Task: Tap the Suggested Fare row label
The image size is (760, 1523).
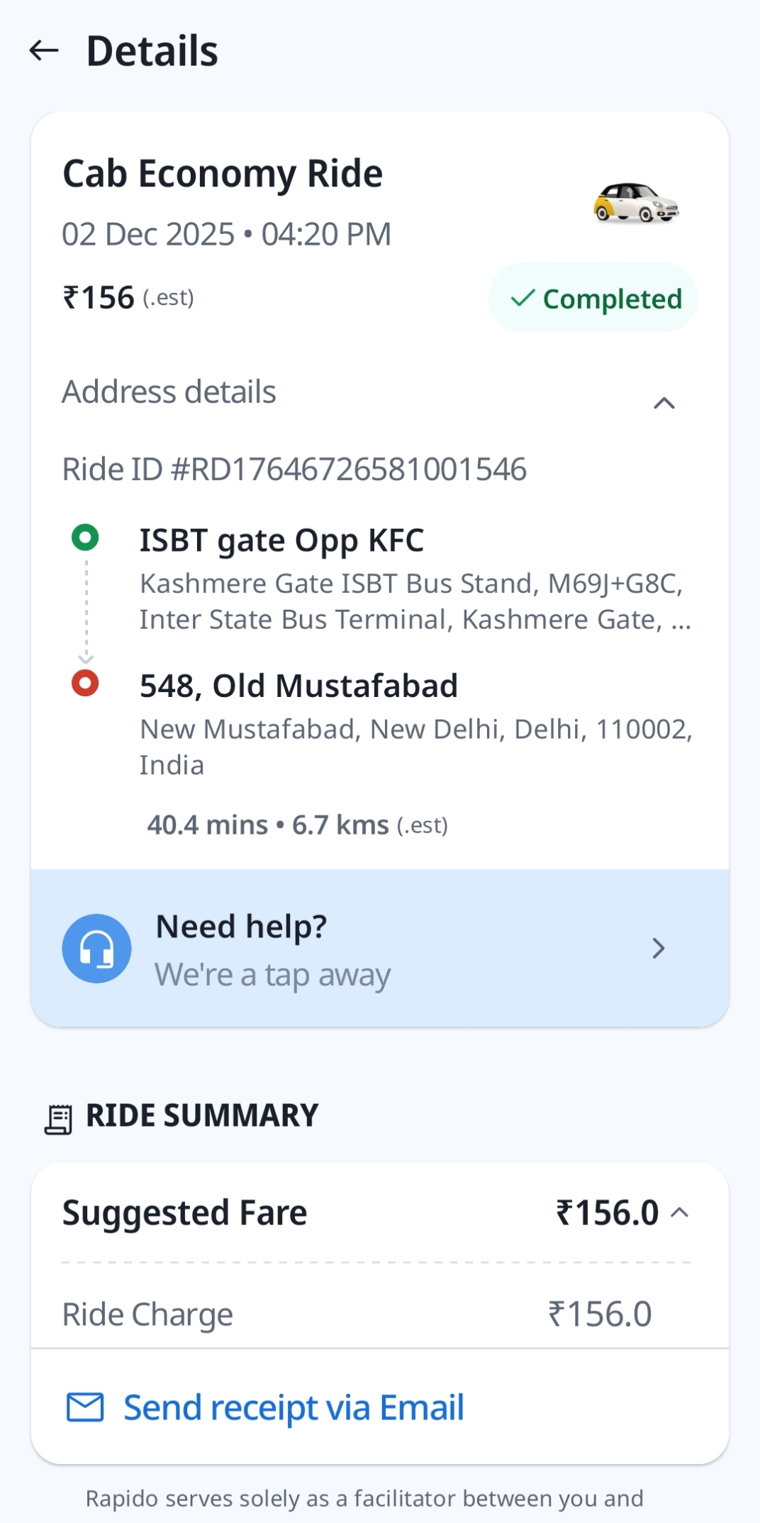Action: (x=185, y=1212)
